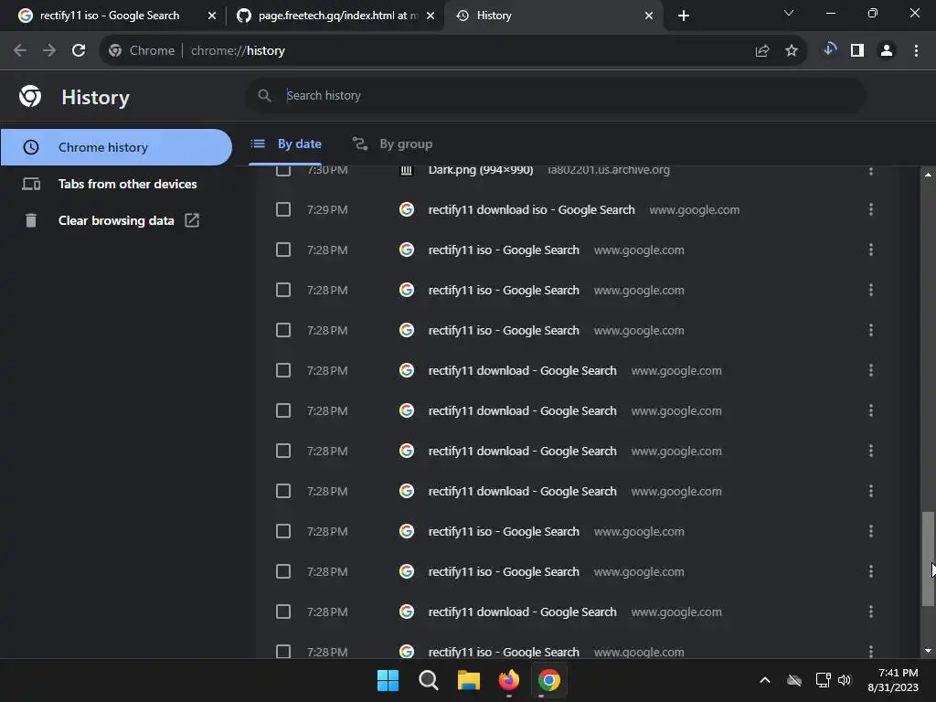Open taskbar Search
This screenshot has width=936, height=702.
428,680
